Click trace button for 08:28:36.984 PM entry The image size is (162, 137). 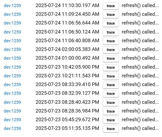[x=111, y=111]
